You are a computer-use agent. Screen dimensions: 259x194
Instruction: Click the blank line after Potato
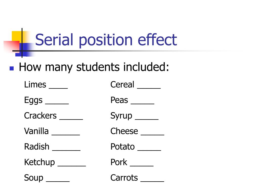pos(149,150)
